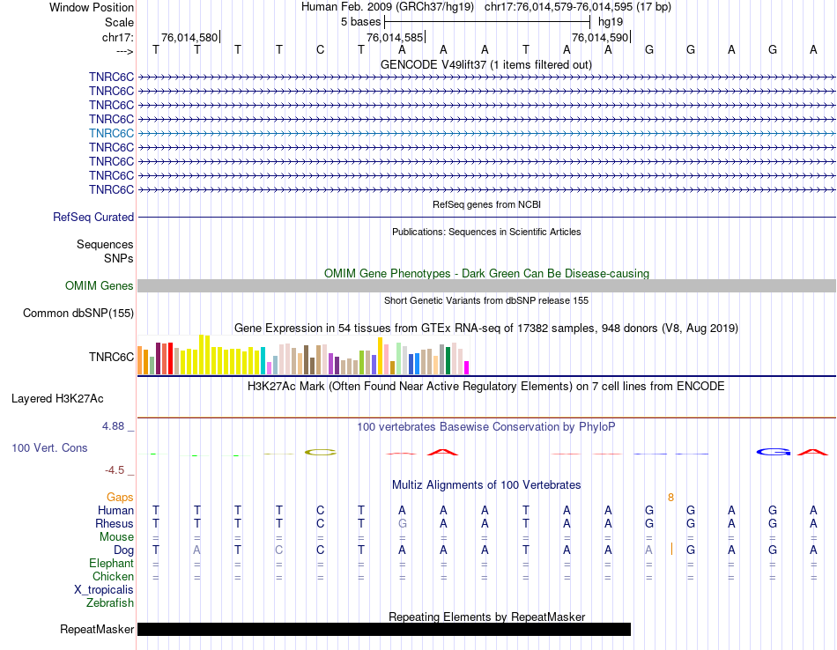Image resolution: width=837 pixels, height=650 pixels.
Task: Click the --> strand direction arrow label
Action: [124, 51]
